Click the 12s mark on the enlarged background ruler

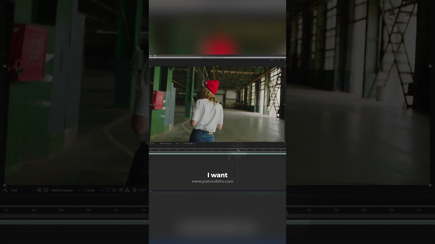pos(144,210)
